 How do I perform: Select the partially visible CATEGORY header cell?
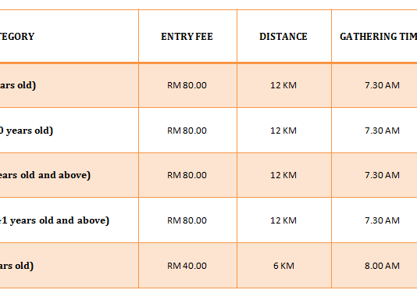tap(69, 36)
